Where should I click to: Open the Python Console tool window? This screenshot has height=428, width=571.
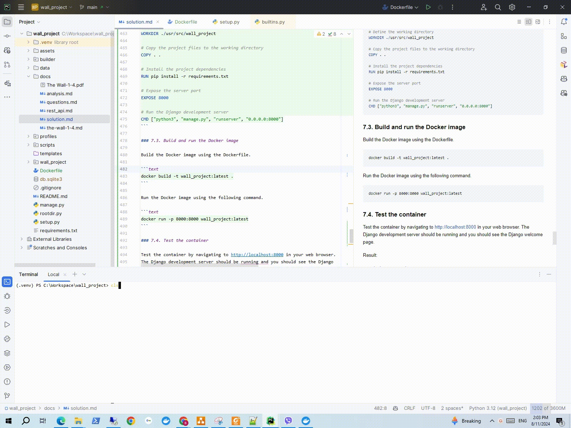click(x=7, y=339)
